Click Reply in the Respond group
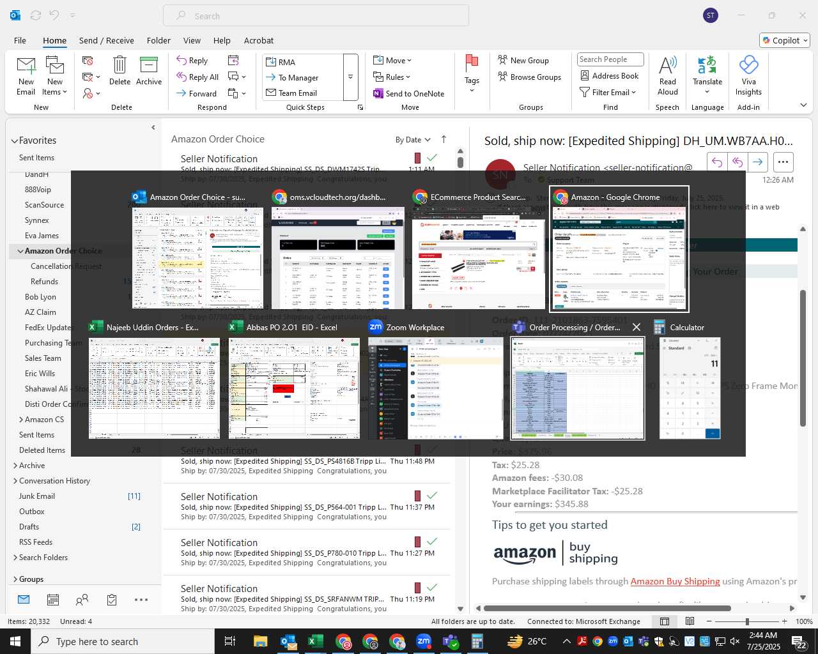The width and height of the screenshot is (818, 654). click(192, 60)
